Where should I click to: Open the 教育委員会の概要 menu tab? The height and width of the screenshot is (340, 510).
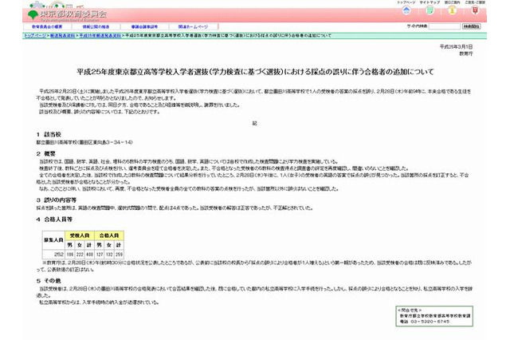click(x=47, y=26)
